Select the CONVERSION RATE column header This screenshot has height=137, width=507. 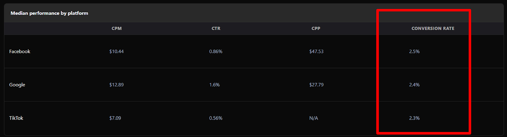433,28
